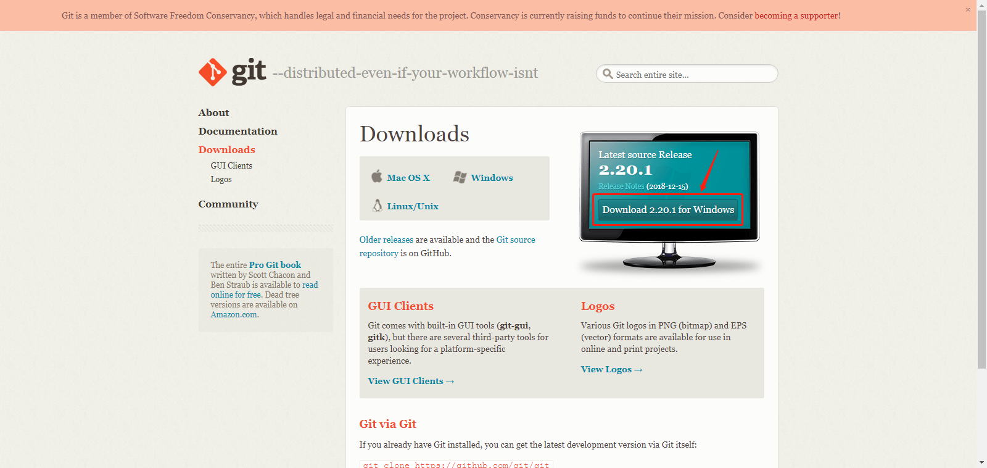Screen dimensions: 987x468
Task: Click Download 2.20.1 for Windows button
Action: [668, 210]
